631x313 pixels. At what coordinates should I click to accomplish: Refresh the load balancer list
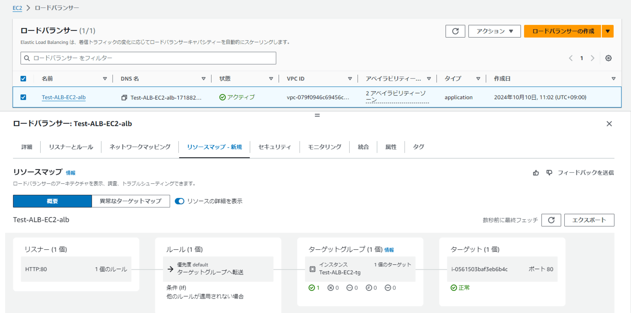[455, 31]
